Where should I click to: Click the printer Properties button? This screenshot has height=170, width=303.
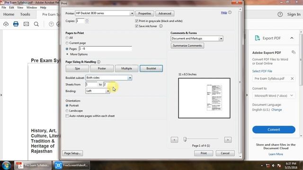144,14
